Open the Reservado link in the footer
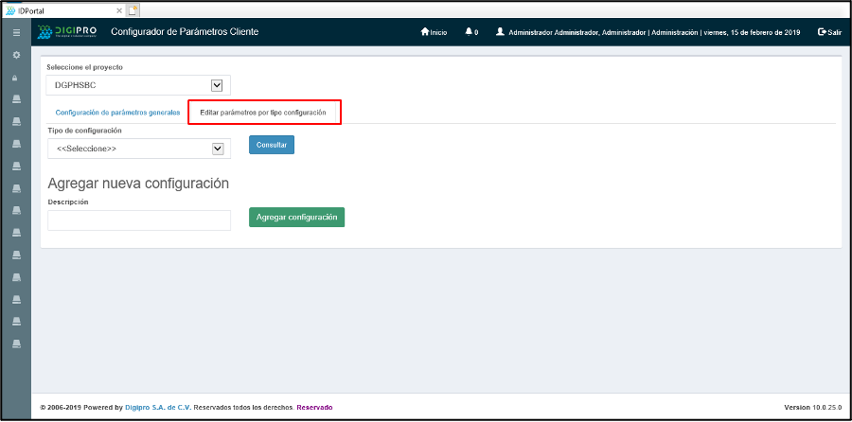 pos(314,407)
